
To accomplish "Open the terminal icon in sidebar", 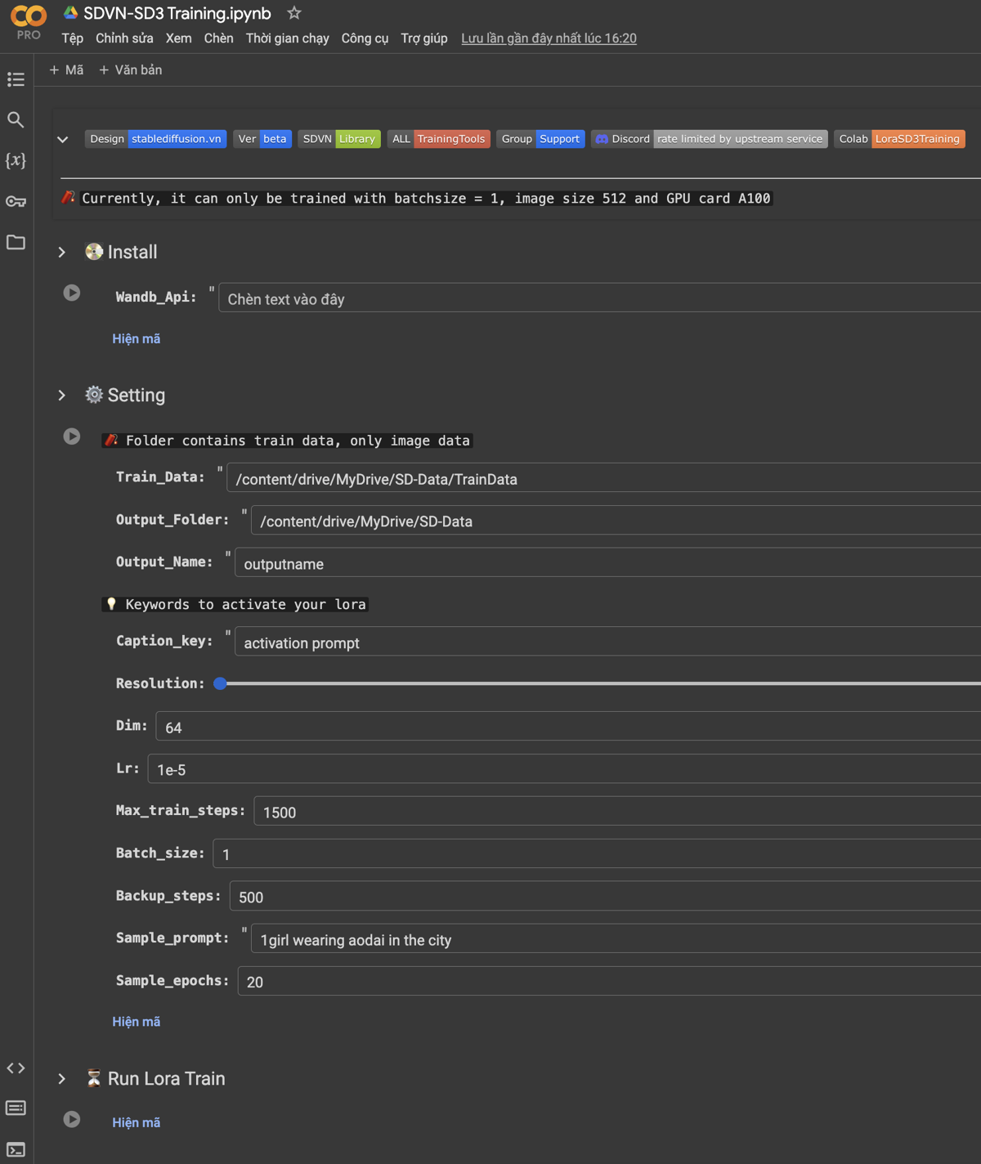I will tap(16, 1149).
